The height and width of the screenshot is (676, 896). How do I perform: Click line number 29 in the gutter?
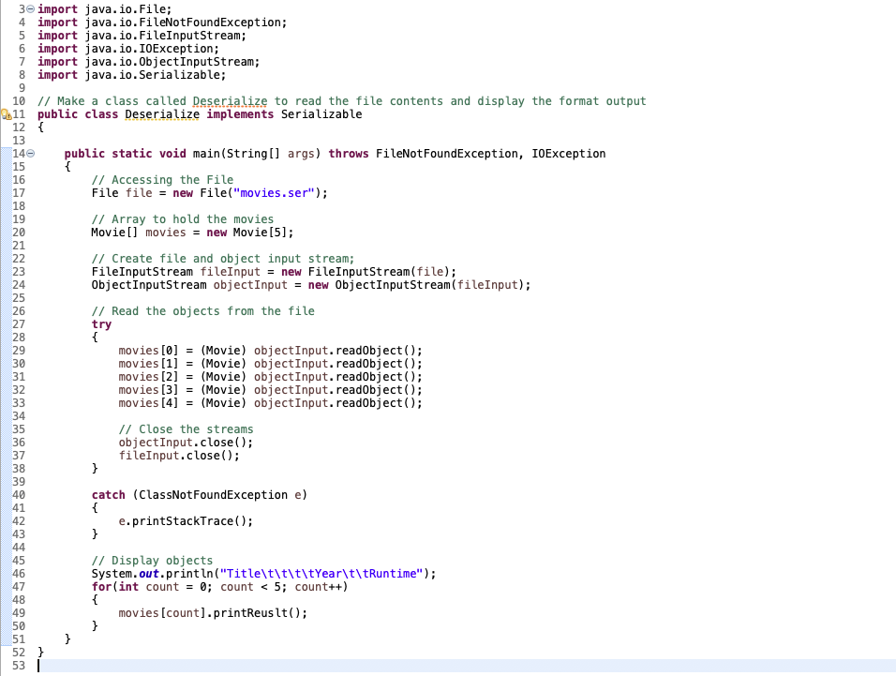coord(19,350)
